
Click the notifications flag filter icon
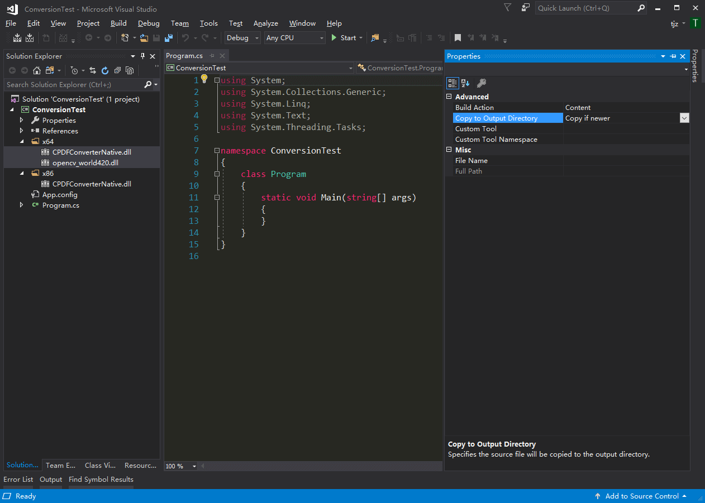point(507,8)
